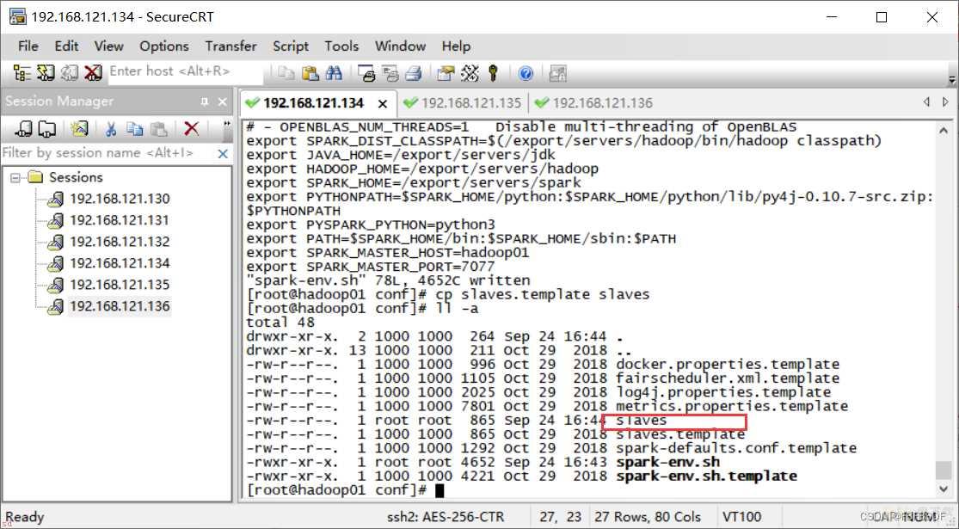Select session 192.168.121.132 in tree
Image resolution: width=959 pixels, height=529 pixels.
[x=120, y=242]
